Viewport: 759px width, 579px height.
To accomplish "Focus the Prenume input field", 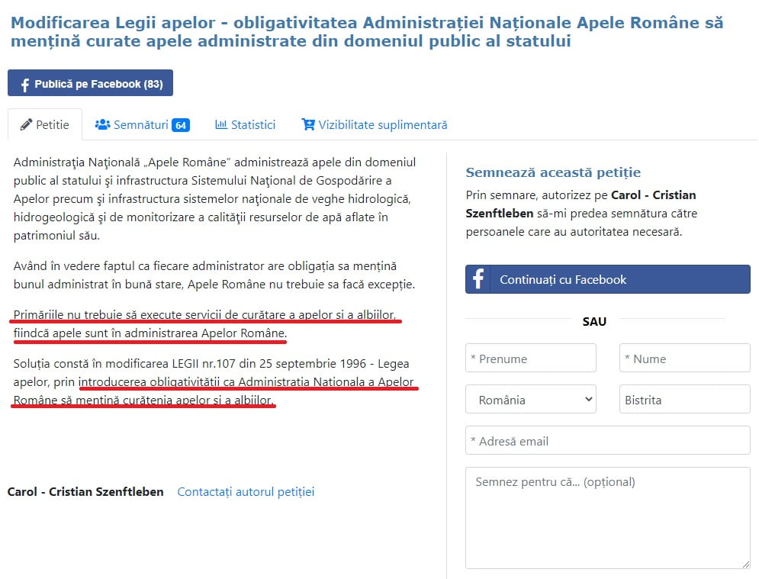I will (x=531, y=359).
